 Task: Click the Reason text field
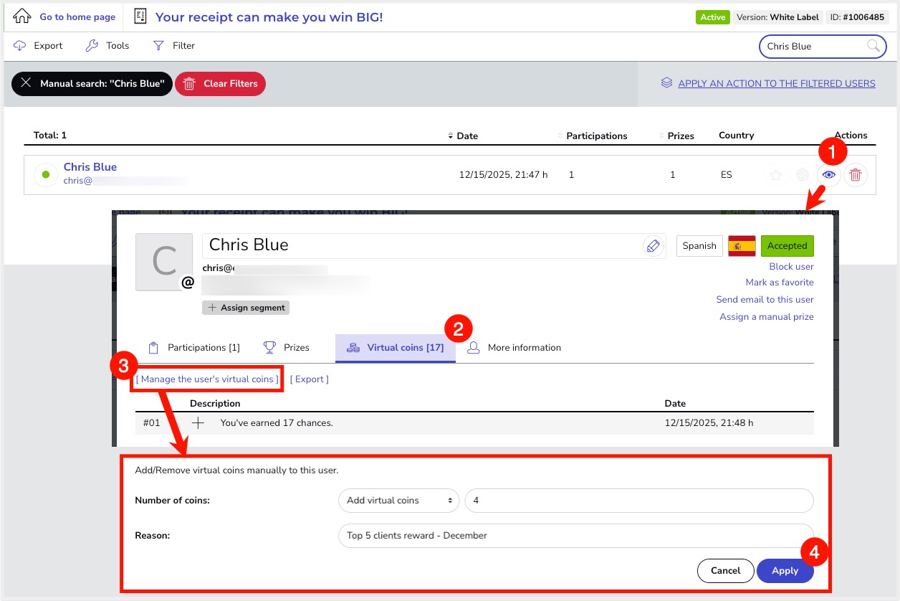[575, 535]
